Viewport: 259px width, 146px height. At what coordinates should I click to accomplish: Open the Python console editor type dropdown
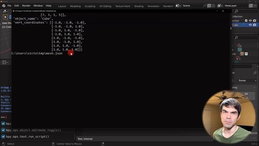click(x=5, y=62)
